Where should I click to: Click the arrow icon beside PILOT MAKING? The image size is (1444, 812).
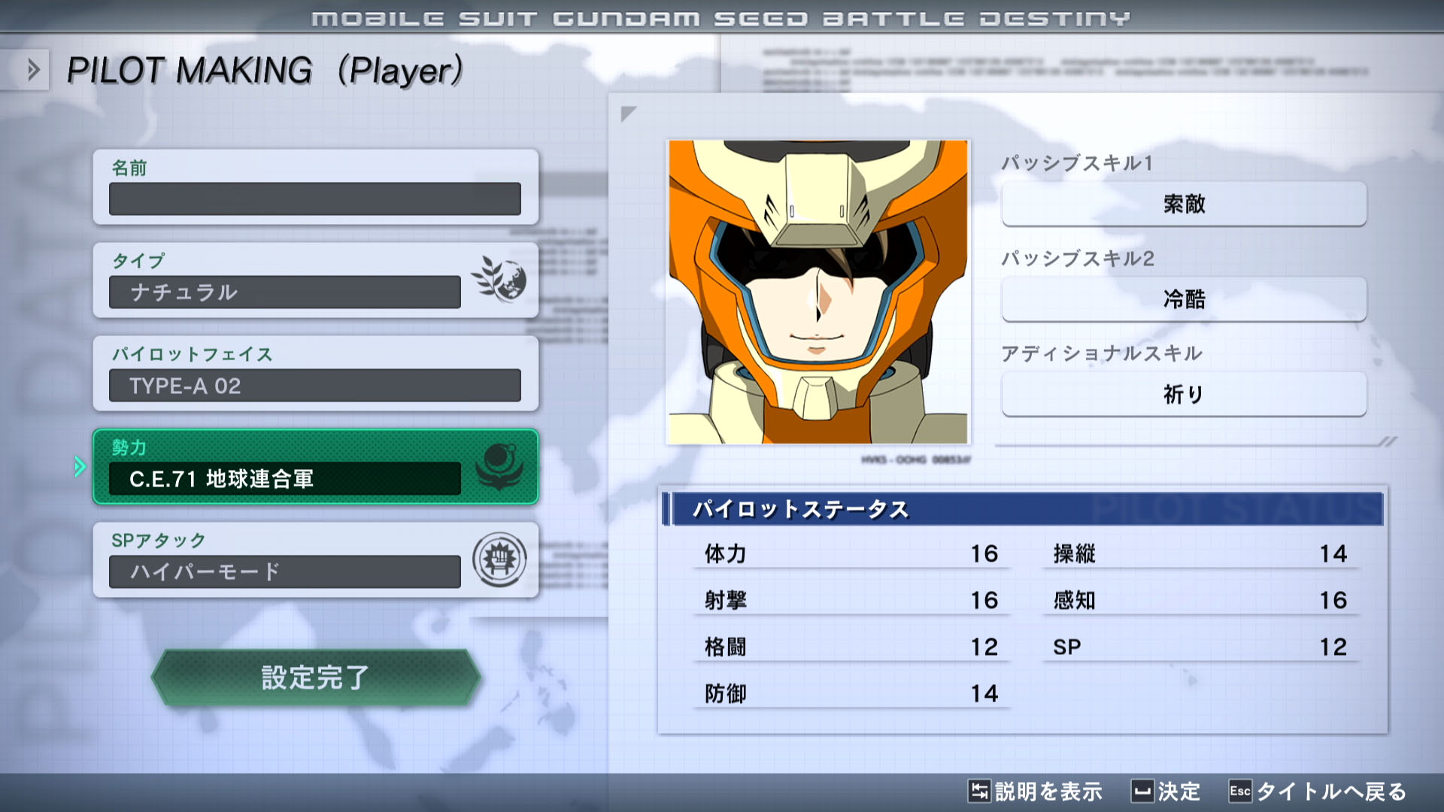click(32, 70)
